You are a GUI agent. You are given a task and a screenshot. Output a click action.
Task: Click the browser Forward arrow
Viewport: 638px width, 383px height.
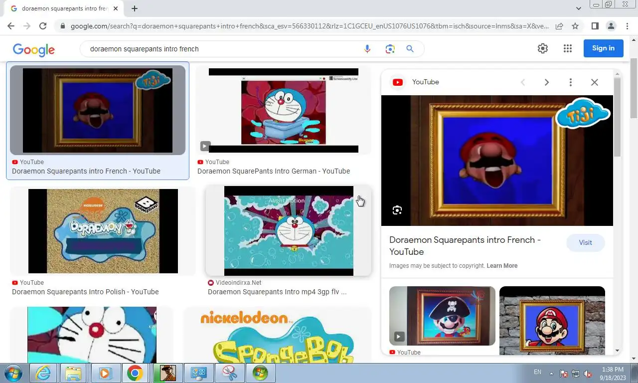coord(27,26)
